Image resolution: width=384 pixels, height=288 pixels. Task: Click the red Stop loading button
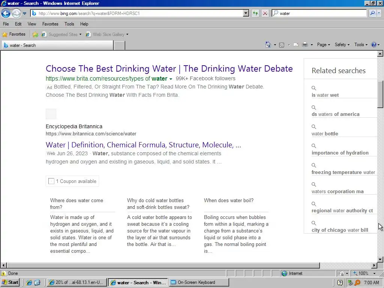[x=265, y=13]
